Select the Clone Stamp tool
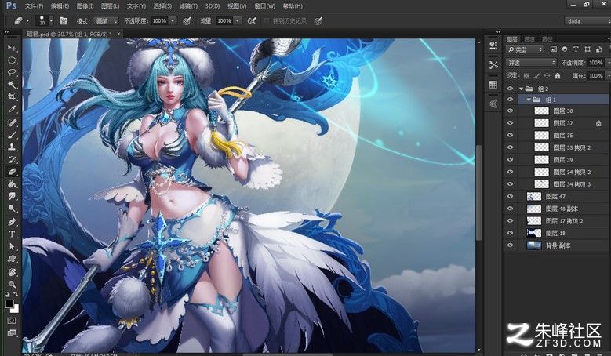This screenshot has height=356, width=611. tap(12, 147)
